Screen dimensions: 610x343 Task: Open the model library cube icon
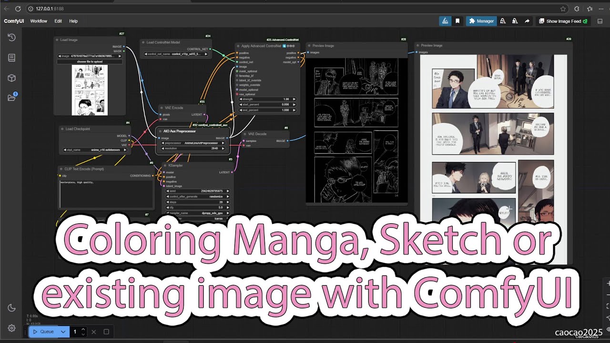tap(12, 78)
